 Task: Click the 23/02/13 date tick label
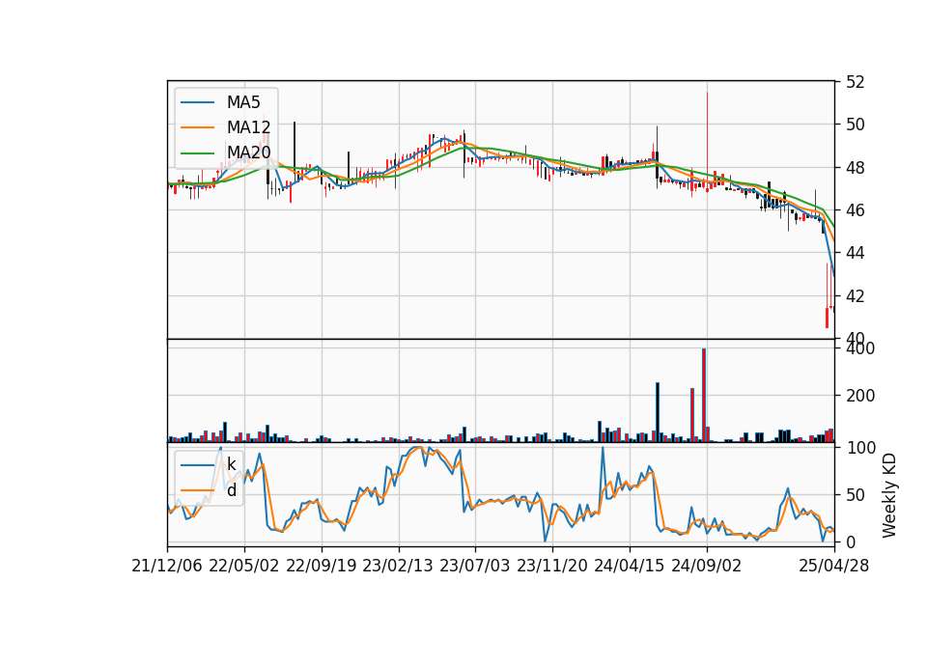point(398,566)
